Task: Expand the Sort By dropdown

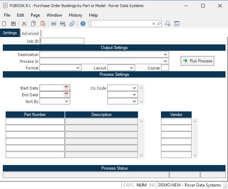Action: (x=67, y=102)
